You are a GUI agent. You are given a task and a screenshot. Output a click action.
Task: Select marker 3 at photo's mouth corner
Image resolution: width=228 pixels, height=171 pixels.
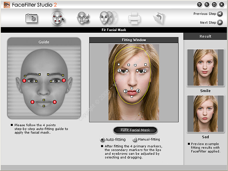(x=125, y=91)
